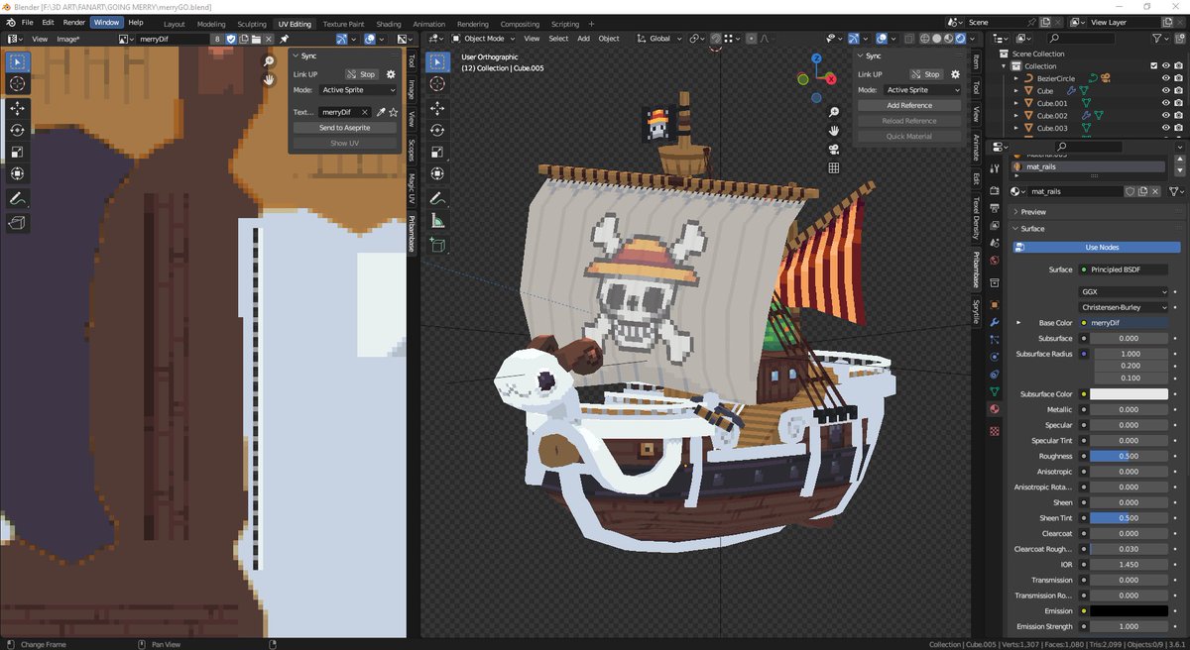
Task: Toggle the camera view icon in the 3D viewport
Action: tap(834, 149)
